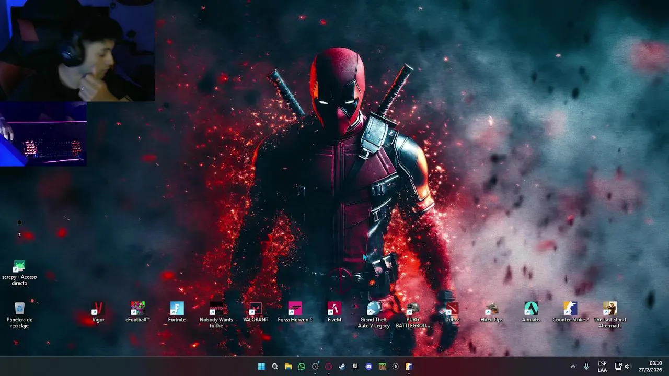Open the scrcpy - Acceso directo shortcut

(x=19, y=273)
